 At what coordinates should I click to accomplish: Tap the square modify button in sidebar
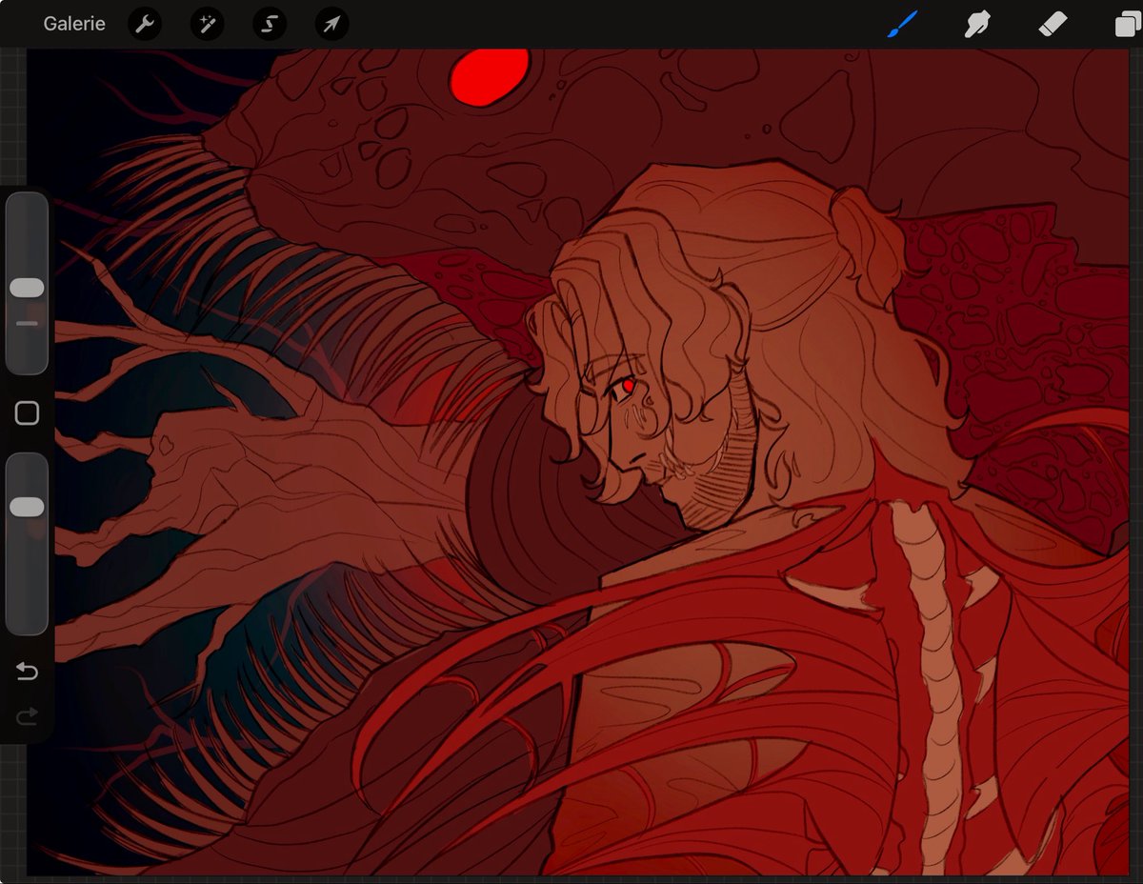tap(27, 412)
